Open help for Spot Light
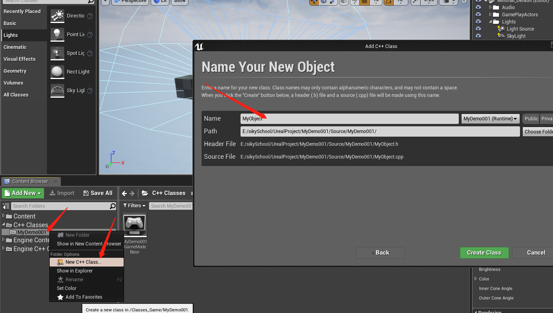Viewport: 553px width, 313px height. (x=90, y=53)
